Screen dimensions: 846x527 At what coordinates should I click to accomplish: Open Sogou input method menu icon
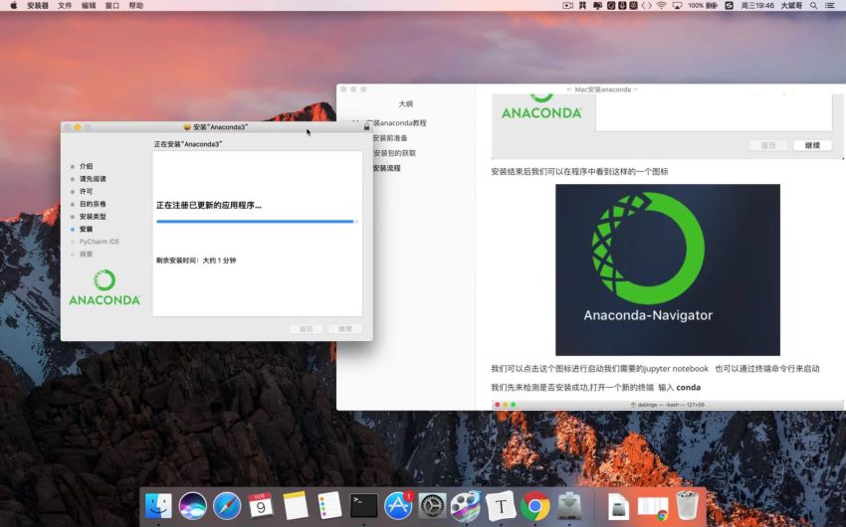pyautogui.click(x=729, y=5)
